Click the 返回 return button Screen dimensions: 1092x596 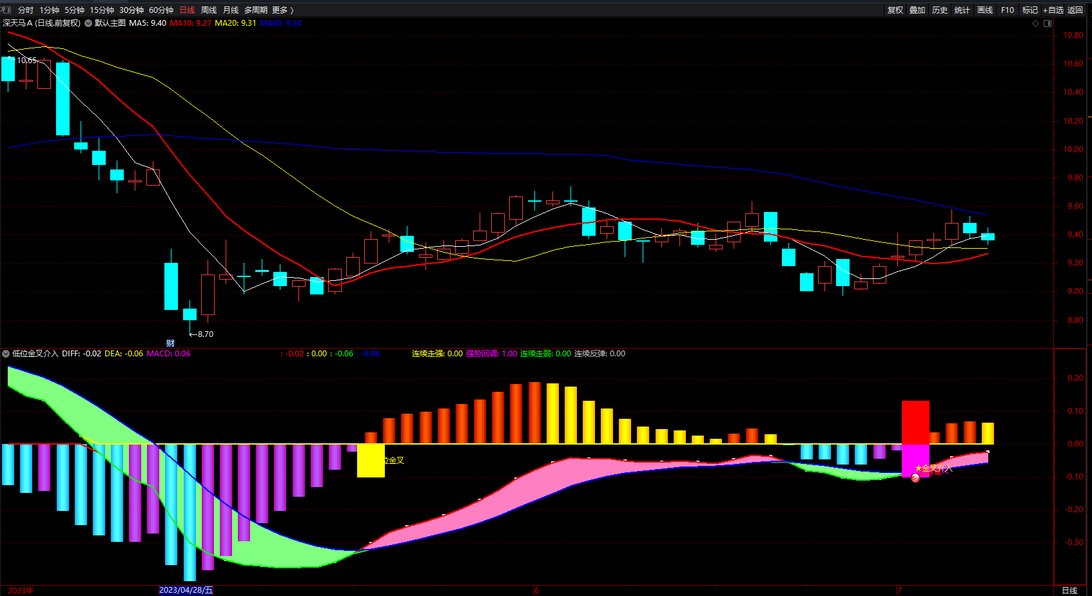[1075, 10]
